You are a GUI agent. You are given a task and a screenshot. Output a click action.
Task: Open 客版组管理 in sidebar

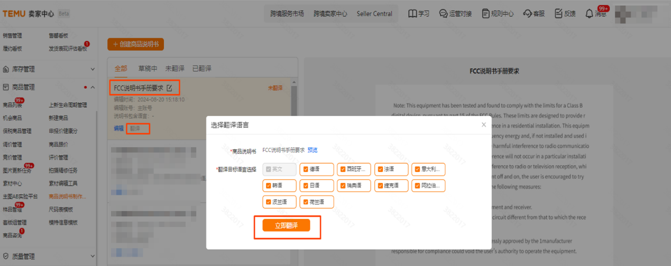point(14,223)
